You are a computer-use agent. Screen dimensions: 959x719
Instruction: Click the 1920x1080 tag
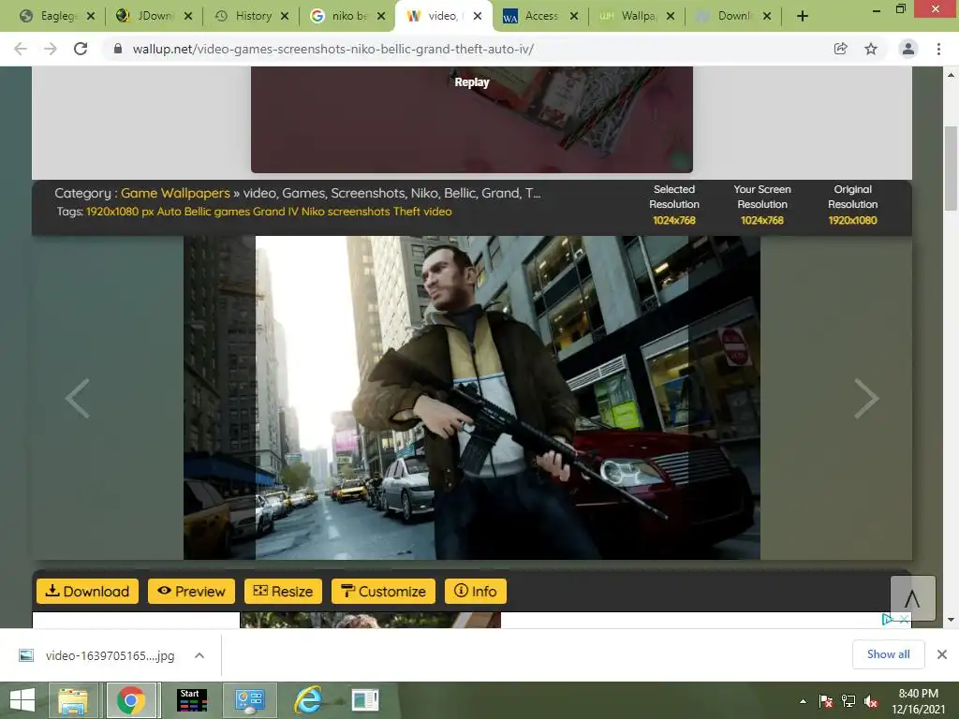(x=119, y=212)
